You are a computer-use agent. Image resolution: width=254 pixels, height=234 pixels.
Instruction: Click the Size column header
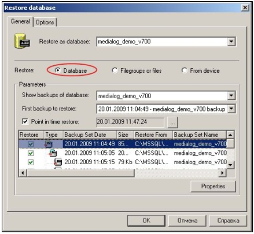click(x=125, y=135)
